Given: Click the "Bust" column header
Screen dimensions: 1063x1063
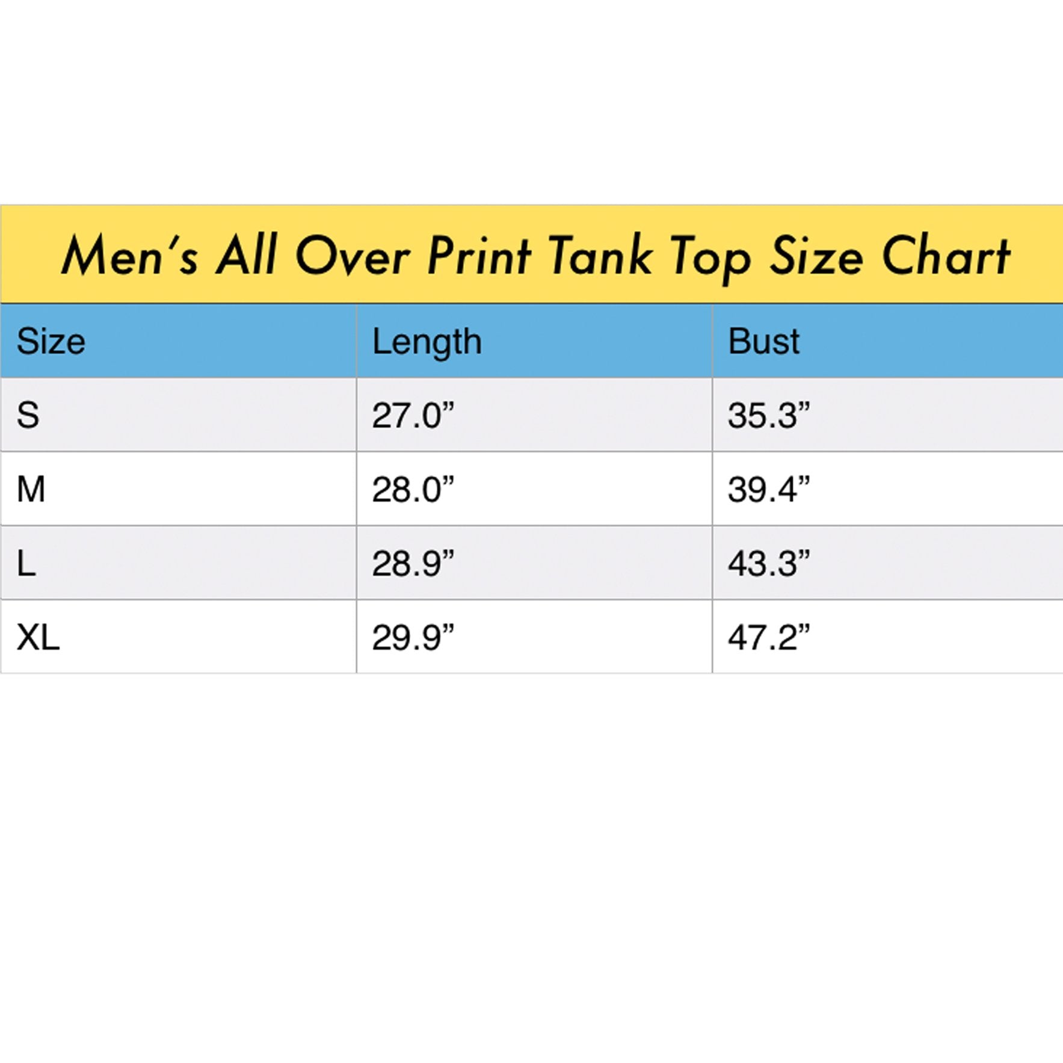Looking at the screenshot, I should coord(763,341).
